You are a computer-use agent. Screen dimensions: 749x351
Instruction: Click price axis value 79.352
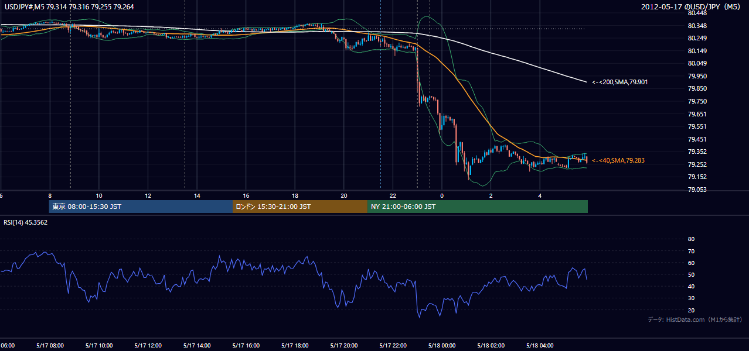click(x=697, y=152)
